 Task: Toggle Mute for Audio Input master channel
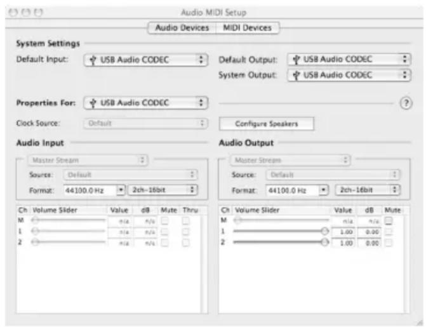click(164, 221)
